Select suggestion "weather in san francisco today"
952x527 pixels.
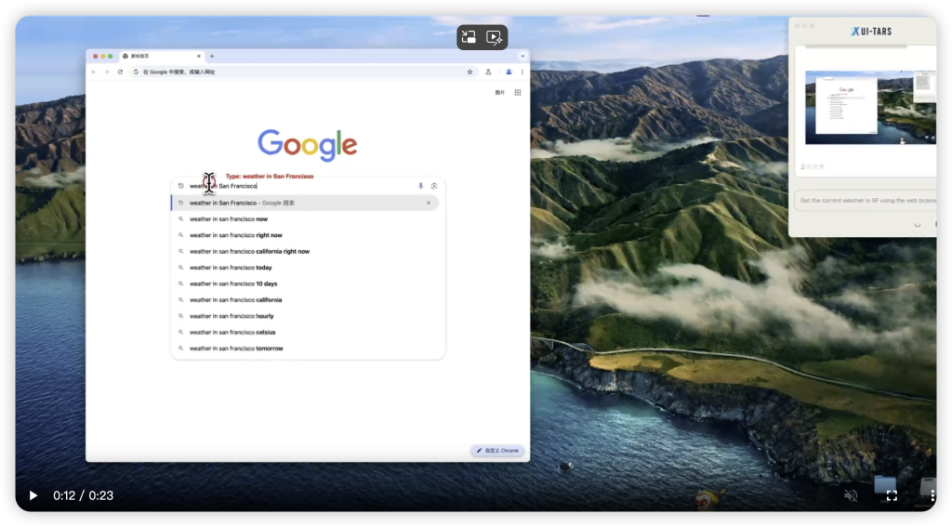coord(231,268)
